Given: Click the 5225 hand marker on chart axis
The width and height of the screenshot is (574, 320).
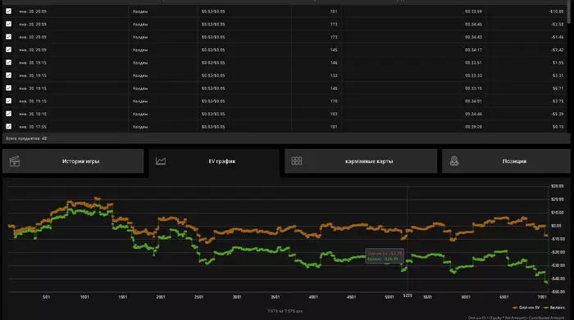Looking at the screenshot, I should point(408,295).
